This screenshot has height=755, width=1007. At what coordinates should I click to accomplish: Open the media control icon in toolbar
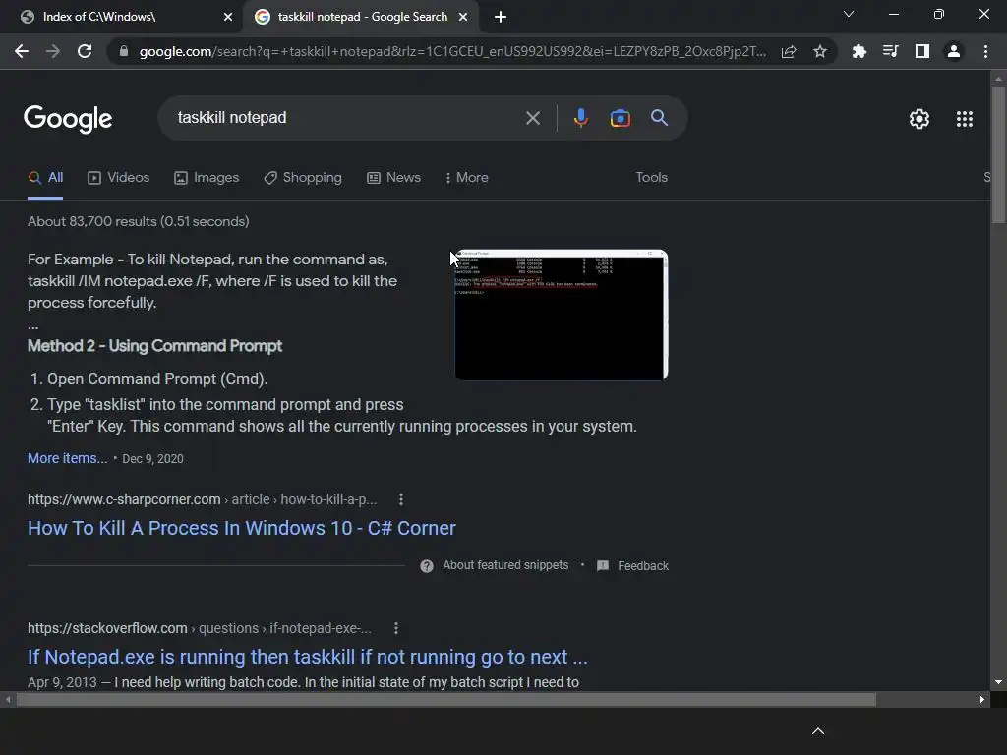890,51
